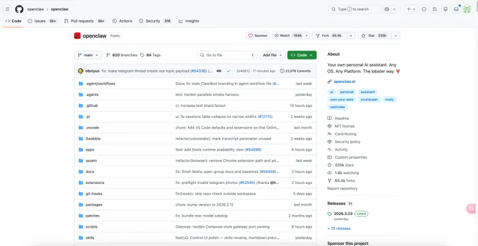The image size is (478, 246).
Task: Click the top search bar
Action: (354, 9)
